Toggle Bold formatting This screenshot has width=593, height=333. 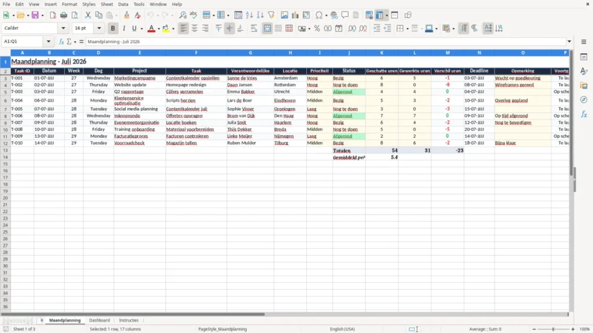click(x=113, y=28)
